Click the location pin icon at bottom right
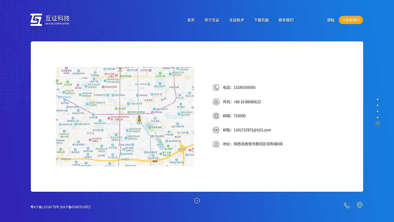 360,205
